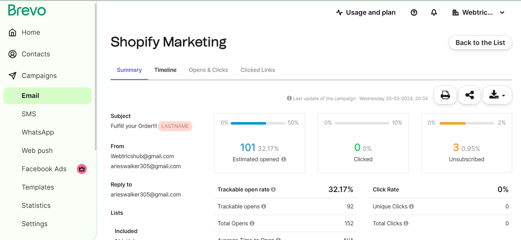Click the Brevo logo
Image resolution: width=521 pixels, height=240 pixels.
(27, 10)
